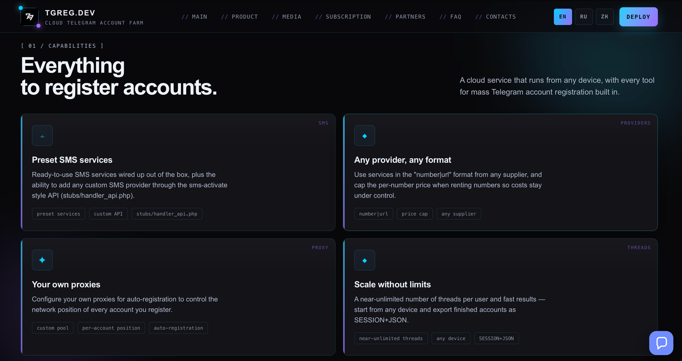The image size is (682, 361).
Task: Click the Any provider, any format heading
Action: [x=403, y=160]
